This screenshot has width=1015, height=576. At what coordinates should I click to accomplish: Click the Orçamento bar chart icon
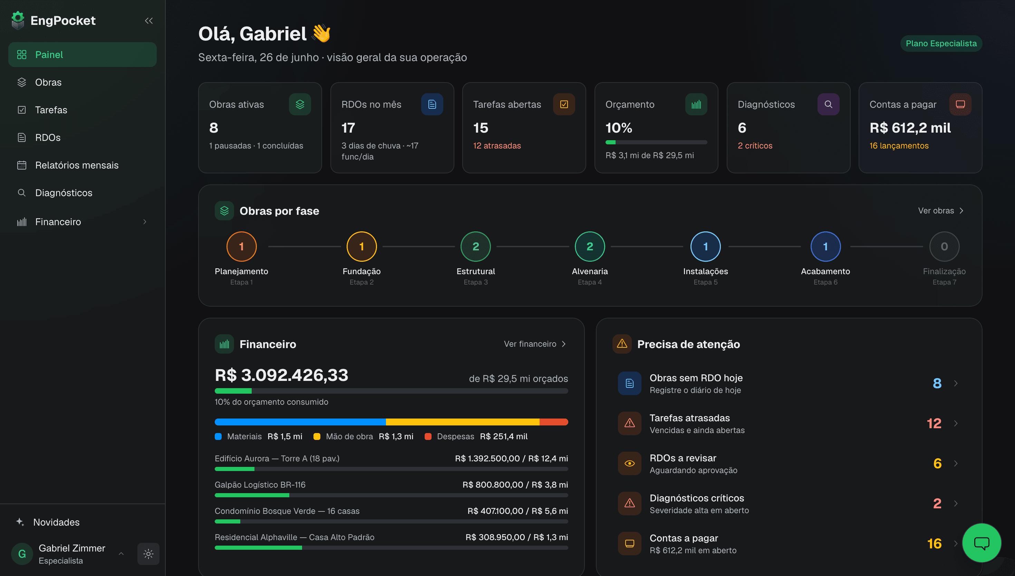pos(696,104)
